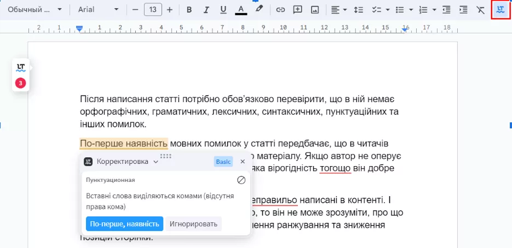Screen dimensions: 512x248
Task: Expand the checklist options arrow
Action: click(388, 10)
